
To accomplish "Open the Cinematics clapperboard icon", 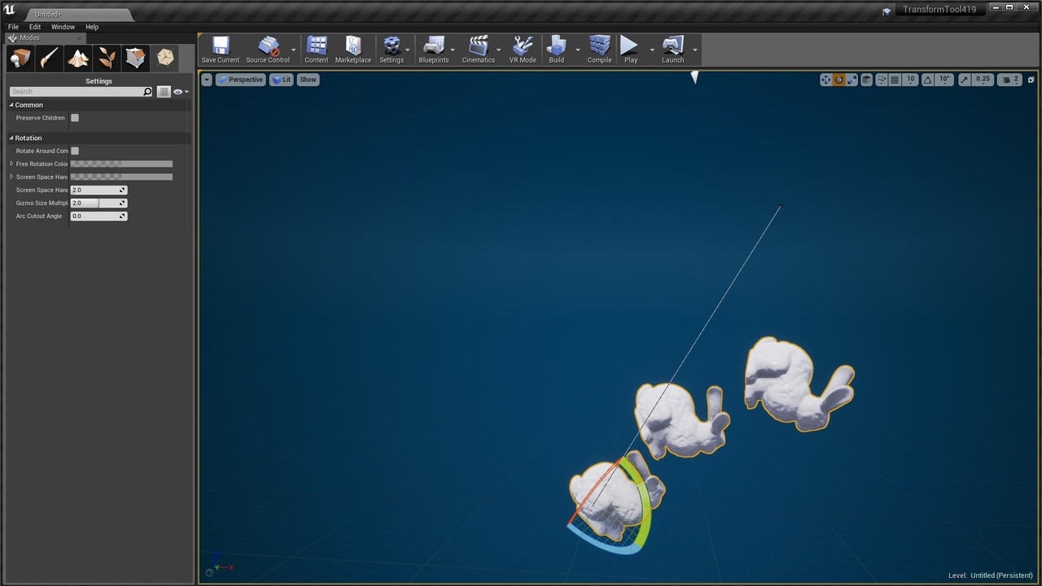I will point(479,50).
